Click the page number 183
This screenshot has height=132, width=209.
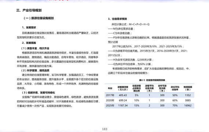click(x=104, y=129)
